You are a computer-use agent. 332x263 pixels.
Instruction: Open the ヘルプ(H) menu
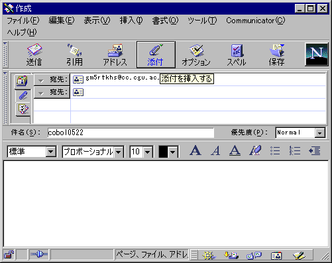22,32
